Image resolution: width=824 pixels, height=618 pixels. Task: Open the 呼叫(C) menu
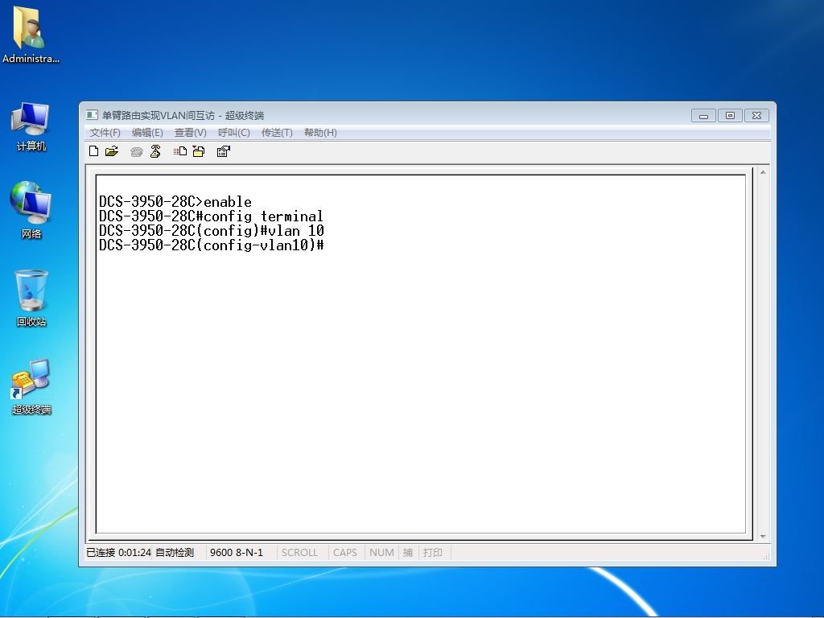tap(234, 133)
